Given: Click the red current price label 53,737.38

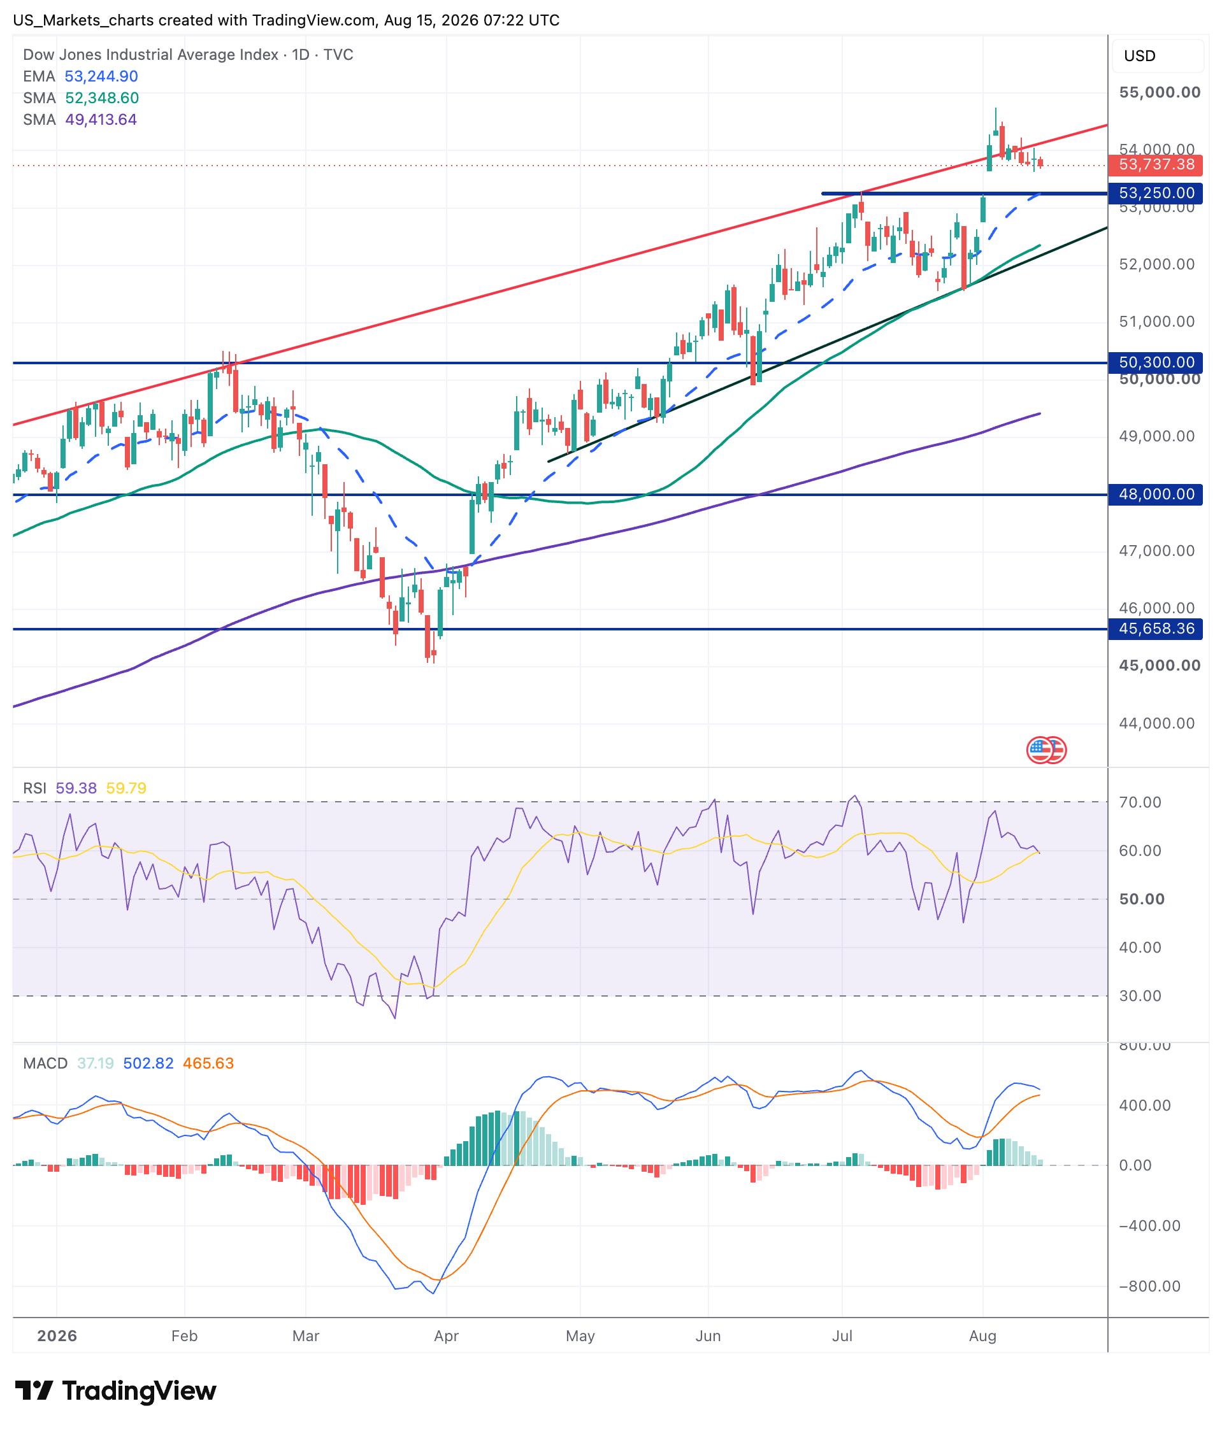Looking at the screenshot, I should coord(1156,165).
